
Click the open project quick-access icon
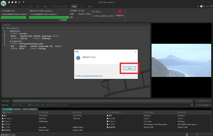point(12,2)
